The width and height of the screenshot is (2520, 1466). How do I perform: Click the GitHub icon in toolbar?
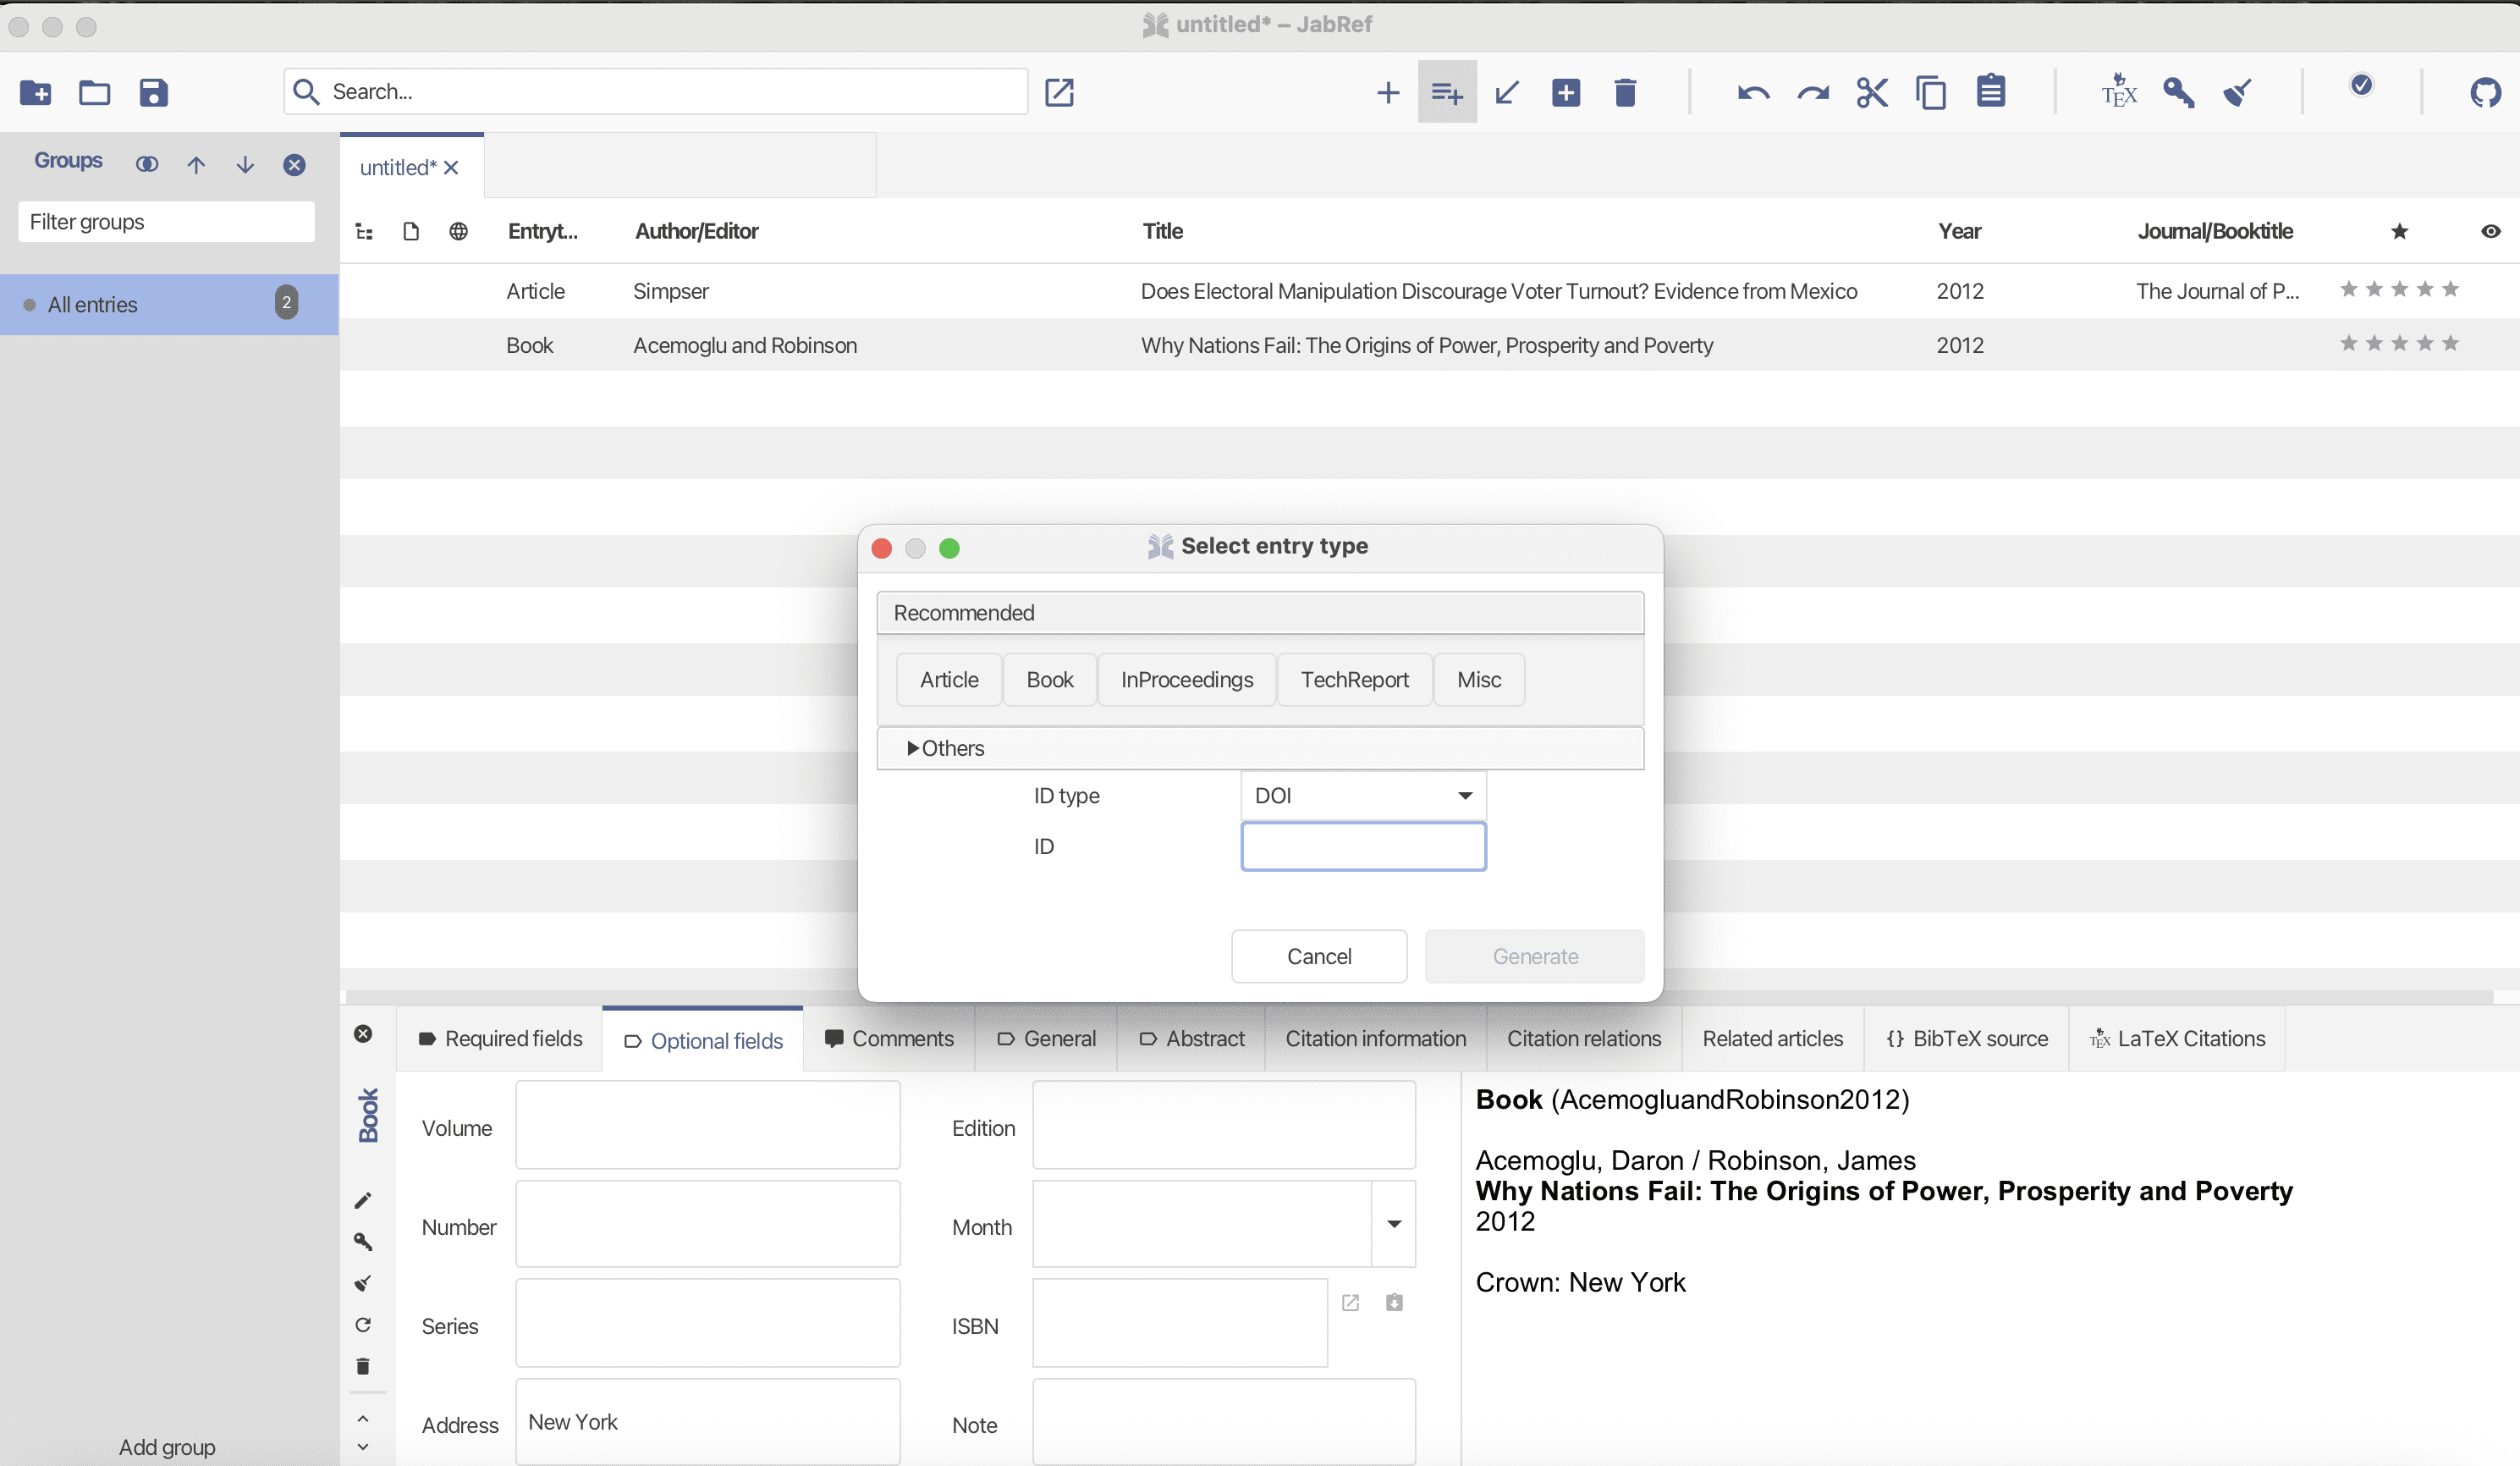(x=2484, y=93)
